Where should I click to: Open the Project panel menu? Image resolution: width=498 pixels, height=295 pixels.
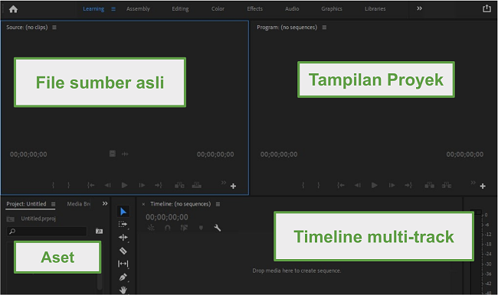click(54, 204)
